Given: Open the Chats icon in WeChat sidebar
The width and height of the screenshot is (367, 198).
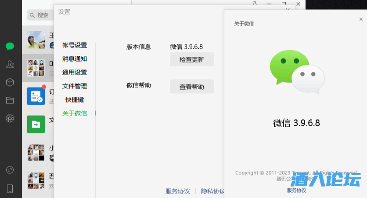Looking at the screenshot, I should [10, 46].
